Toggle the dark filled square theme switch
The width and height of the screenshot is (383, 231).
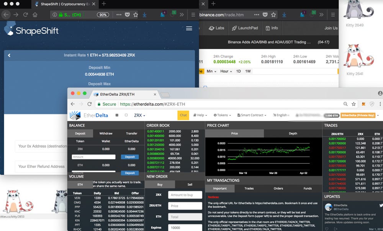(117, 115)
